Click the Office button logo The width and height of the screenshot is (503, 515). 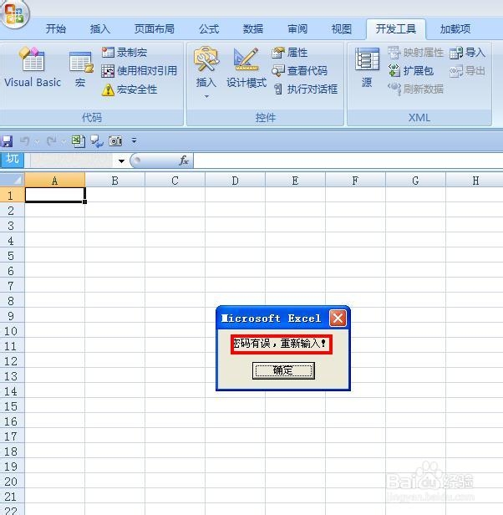coord(14,13)
